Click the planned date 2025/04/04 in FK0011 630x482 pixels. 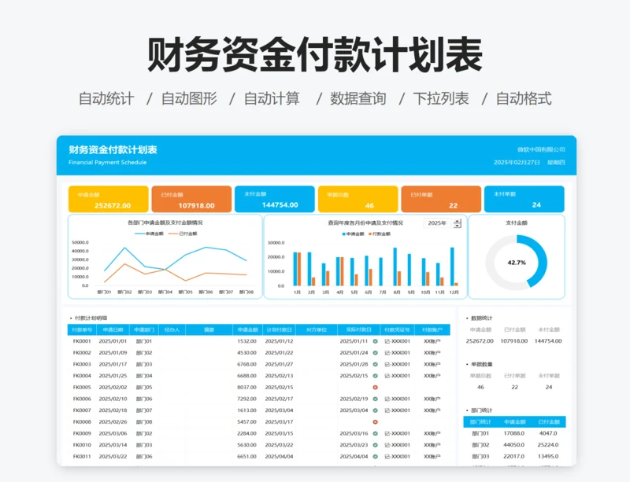(280, 456)
